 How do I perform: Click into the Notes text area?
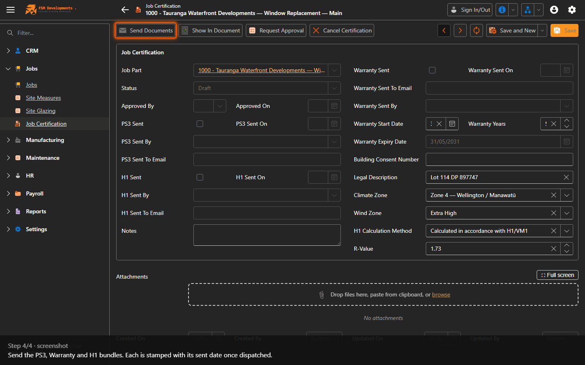[x=267, y=235]
